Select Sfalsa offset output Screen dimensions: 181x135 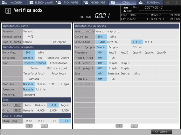pos(137,47)
